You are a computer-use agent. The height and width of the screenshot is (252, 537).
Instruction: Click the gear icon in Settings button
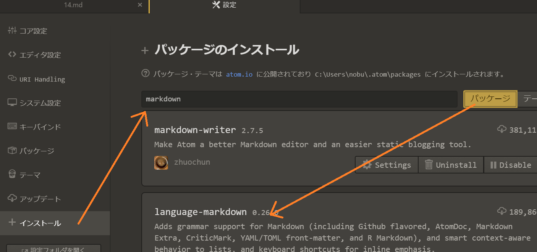[x=367, y=165]
